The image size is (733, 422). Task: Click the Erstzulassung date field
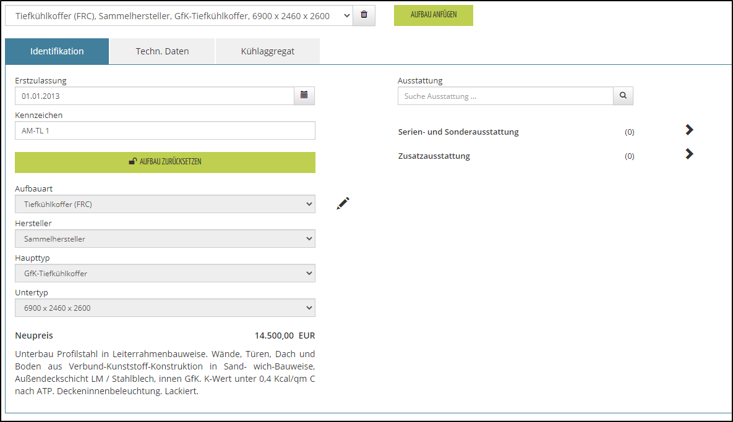click(x=154, y=96)
